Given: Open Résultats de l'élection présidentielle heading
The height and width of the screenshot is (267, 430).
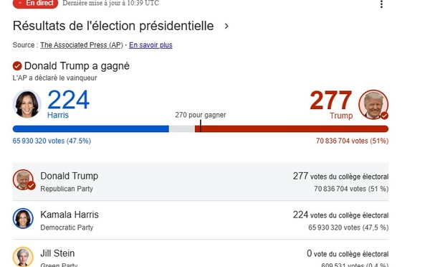Looking at the screenshot, I should (x=113, y=26).
